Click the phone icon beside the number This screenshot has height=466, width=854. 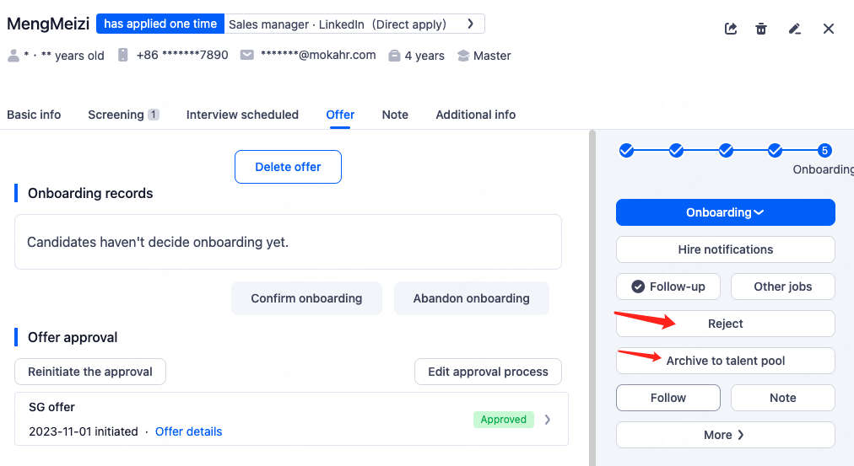[x=123, y=56]
